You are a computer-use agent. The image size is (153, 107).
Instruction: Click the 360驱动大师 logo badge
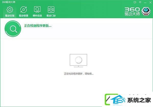[146, 11]
